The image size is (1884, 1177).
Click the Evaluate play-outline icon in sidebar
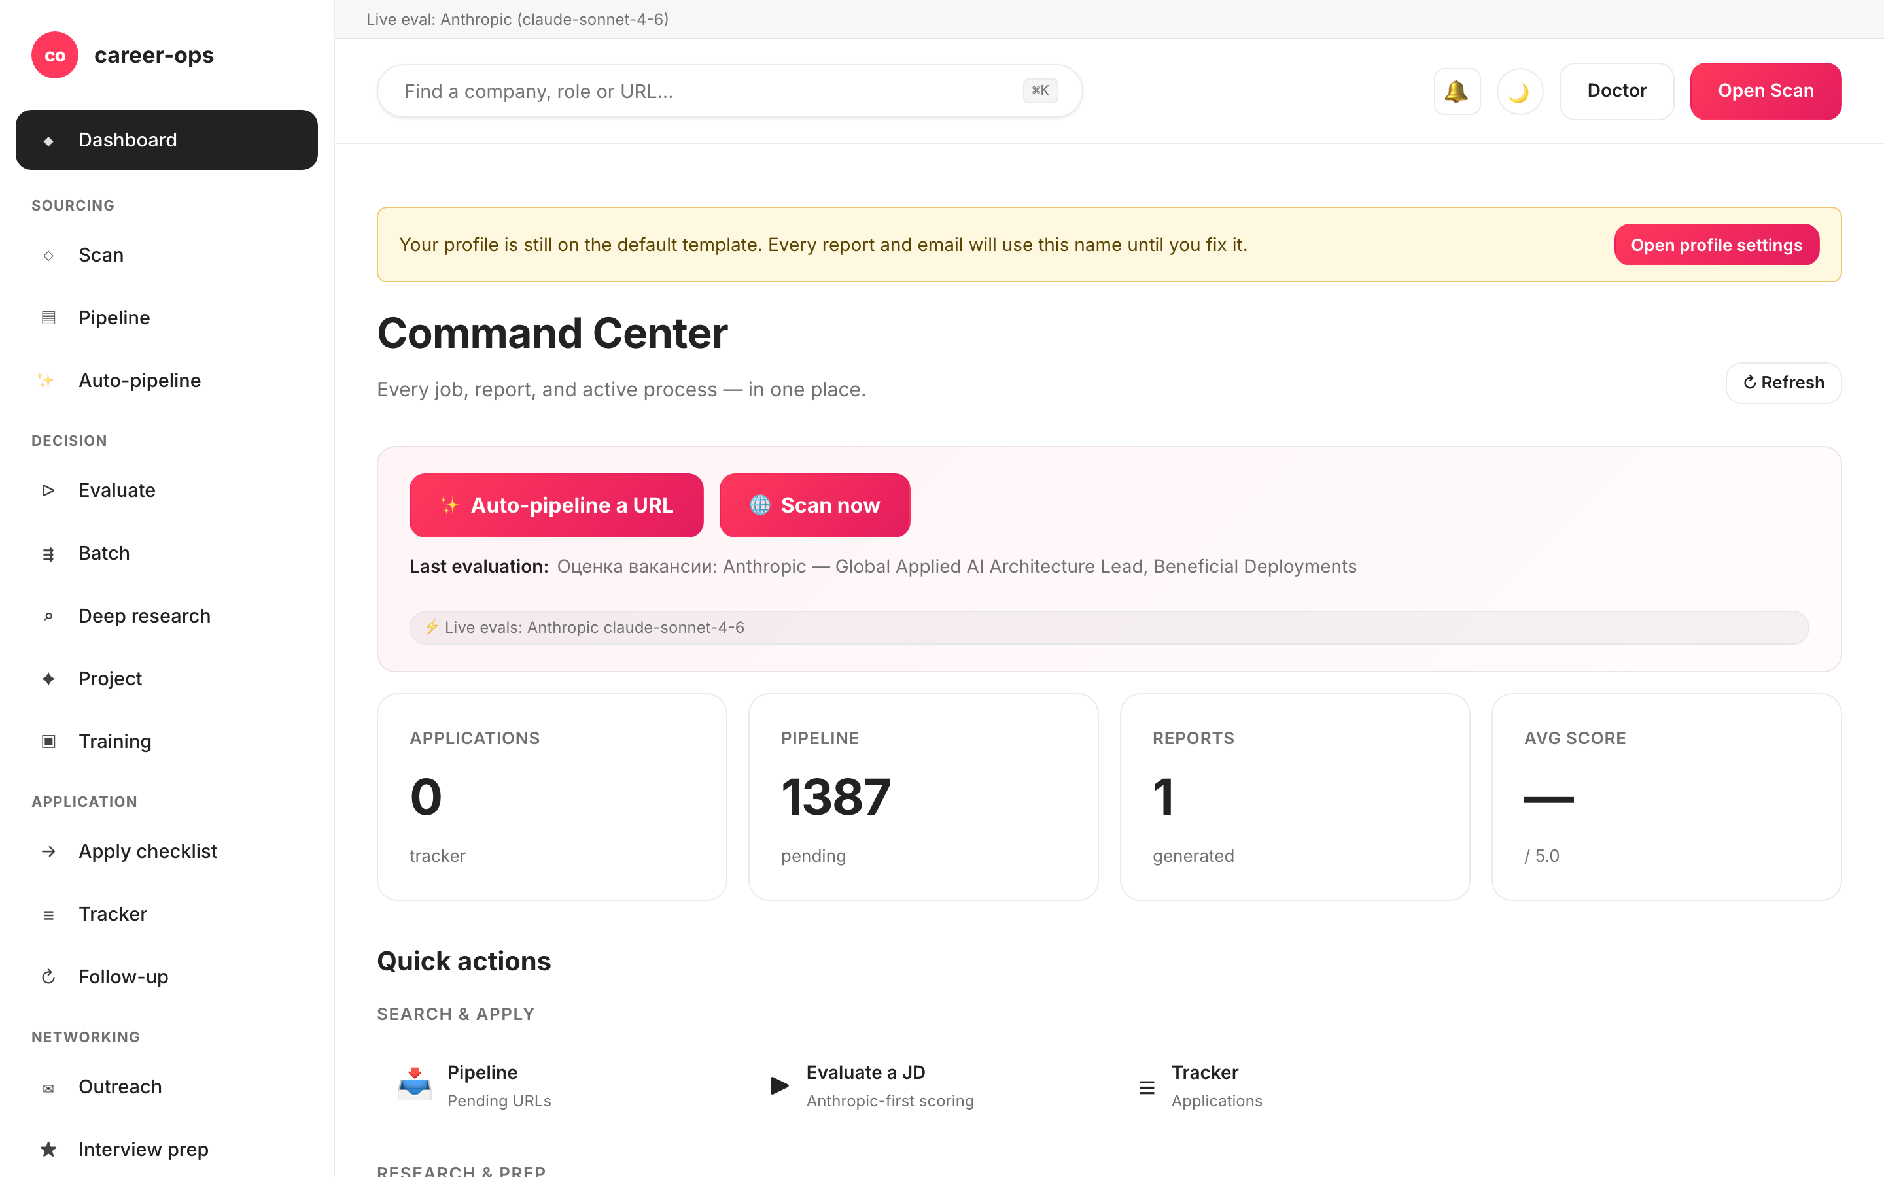point(48,490)
